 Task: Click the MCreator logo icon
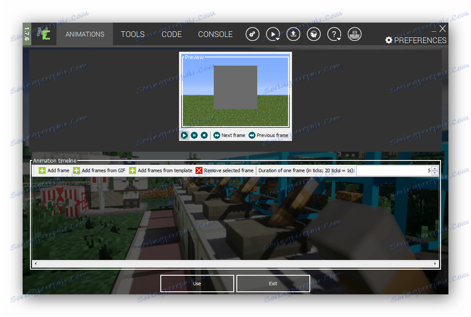pos(44,34)
